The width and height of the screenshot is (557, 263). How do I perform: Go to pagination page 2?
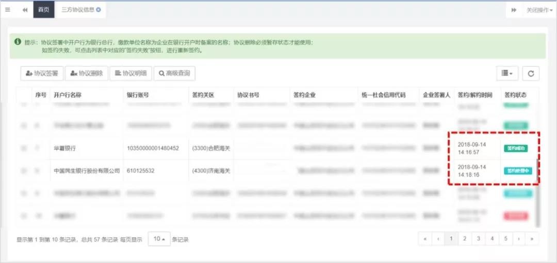[465, 239]
